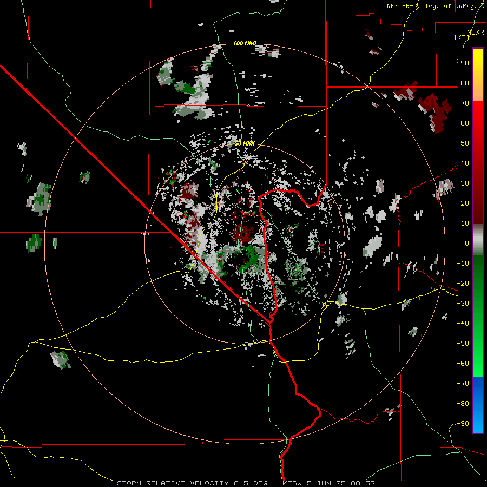
Task: Click the "NEXR" label above the color scale
Action: click(x=475, y=32)
